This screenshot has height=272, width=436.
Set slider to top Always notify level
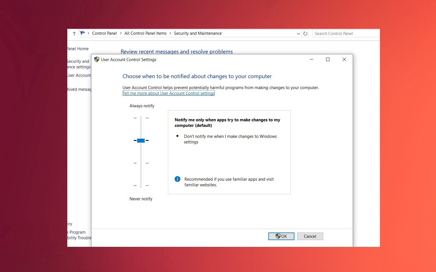(141, 118)
